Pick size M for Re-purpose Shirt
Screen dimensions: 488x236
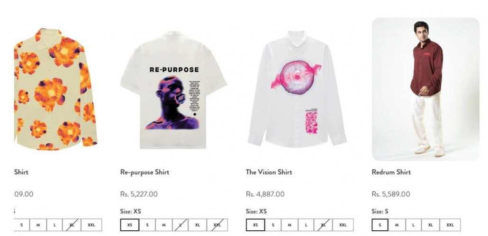(164, 225)
